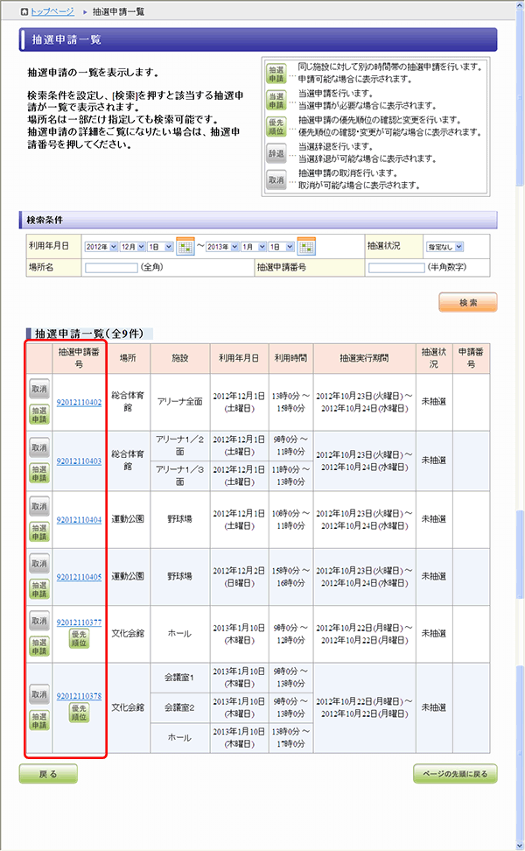The width and height of the screenshot is (525, 851).
Task: Click the home icon beside トップページ
Action: click(x=24, y=11)
